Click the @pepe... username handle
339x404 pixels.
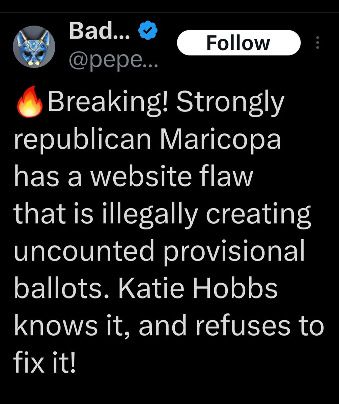[113, 61]
